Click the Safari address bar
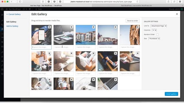Screen dimensions: 184x103 tap(101, 2)
